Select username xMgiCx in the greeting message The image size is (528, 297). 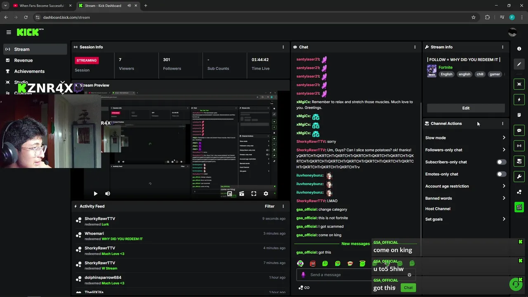click(303, 102)
